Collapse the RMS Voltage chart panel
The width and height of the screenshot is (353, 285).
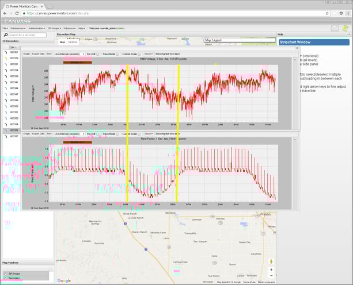point(295,60)
